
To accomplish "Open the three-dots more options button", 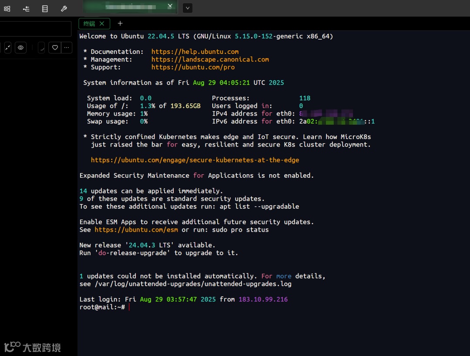I will [x=67, y=48].
